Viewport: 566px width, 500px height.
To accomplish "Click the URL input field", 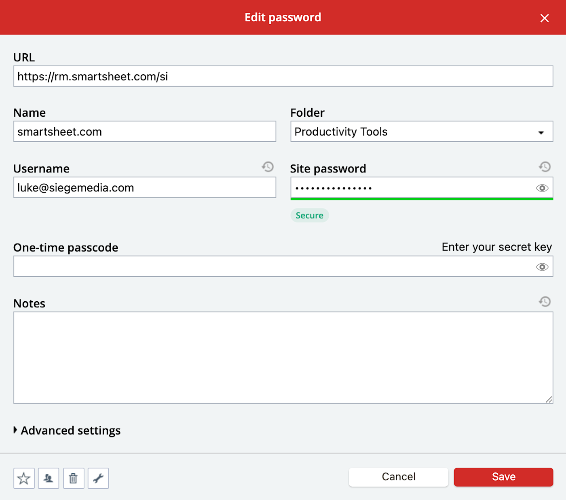I will [x=283, y=76].
